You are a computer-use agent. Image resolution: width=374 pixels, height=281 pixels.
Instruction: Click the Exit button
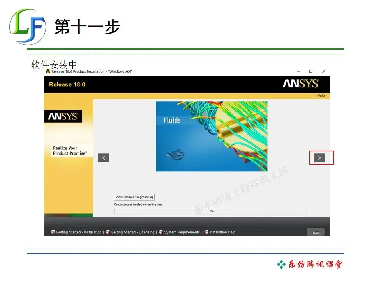point(316,232)
